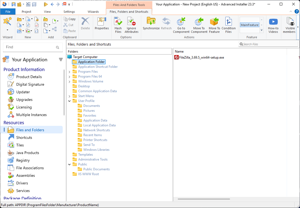The image size is (300, 208).
Task: Click the Find search field
Action: 30,47
